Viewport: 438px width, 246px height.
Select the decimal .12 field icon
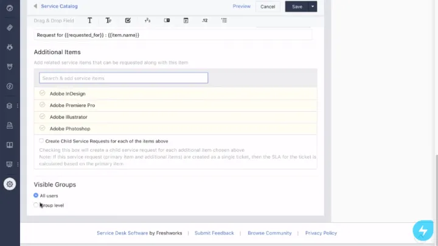[x=204, y=21]
